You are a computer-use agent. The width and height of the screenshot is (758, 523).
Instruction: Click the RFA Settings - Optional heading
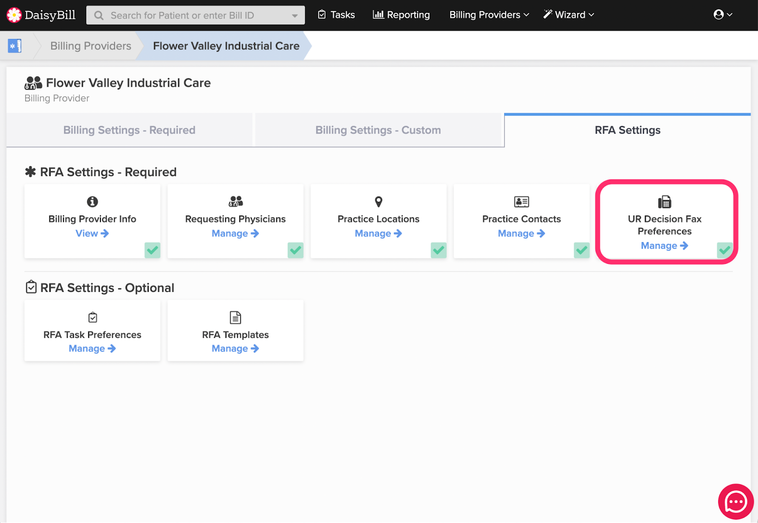107,288
